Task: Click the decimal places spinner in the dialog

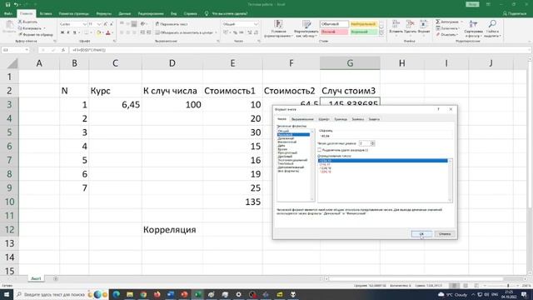Action: [x=372, y=143]
